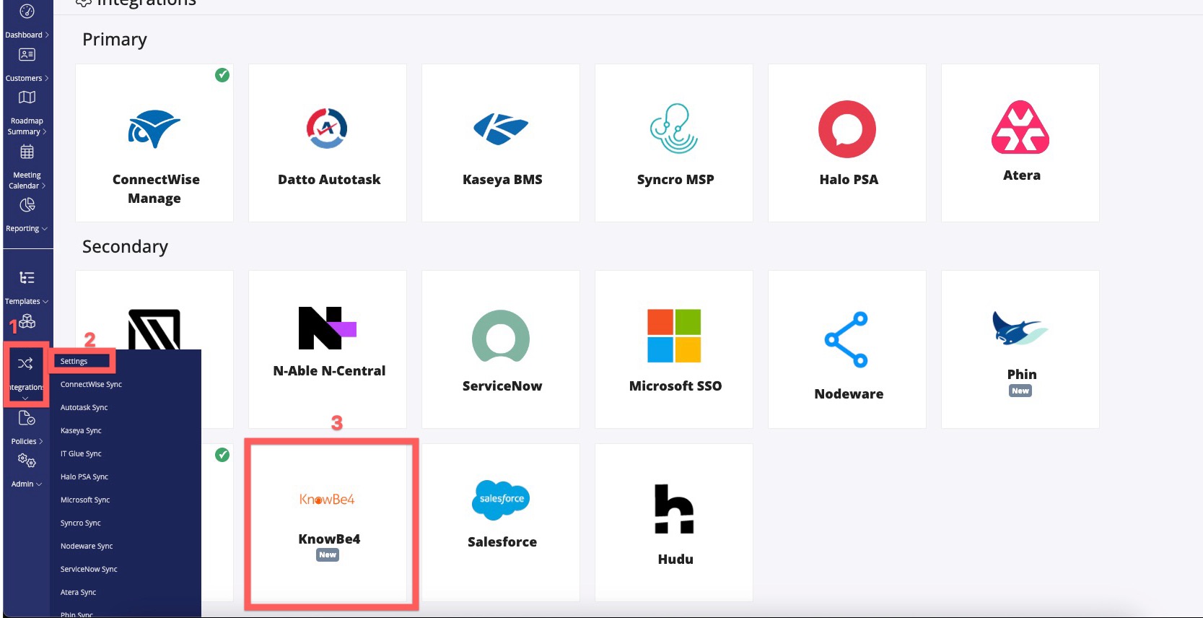Click the N-Able N-Central card title
The image size is (1203, 618).
click(329, 371)
